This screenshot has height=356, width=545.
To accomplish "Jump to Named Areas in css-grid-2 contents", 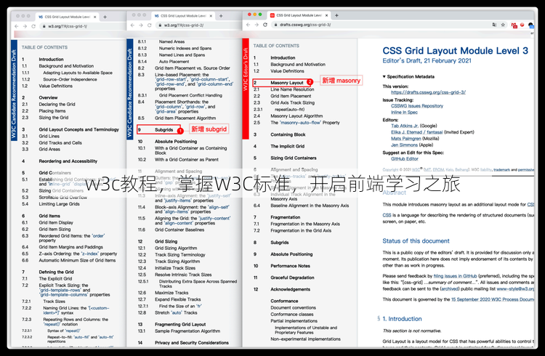I will click(171, 41).
